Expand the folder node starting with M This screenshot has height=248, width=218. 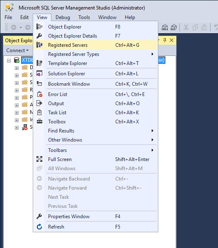tap(17, 113)
